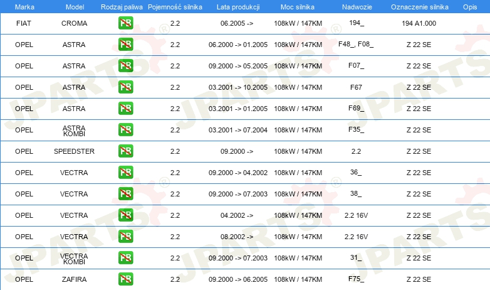Click OPEL in the ZAFIRA row

pyautogui.click(x=24, y=279)
